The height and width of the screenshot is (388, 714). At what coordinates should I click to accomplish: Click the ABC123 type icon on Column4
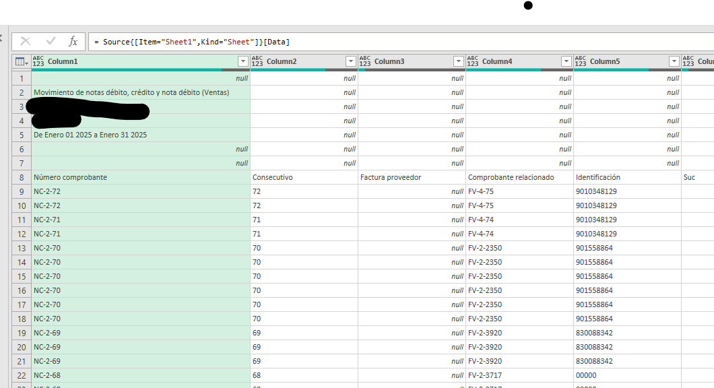[x=472, y=61]
